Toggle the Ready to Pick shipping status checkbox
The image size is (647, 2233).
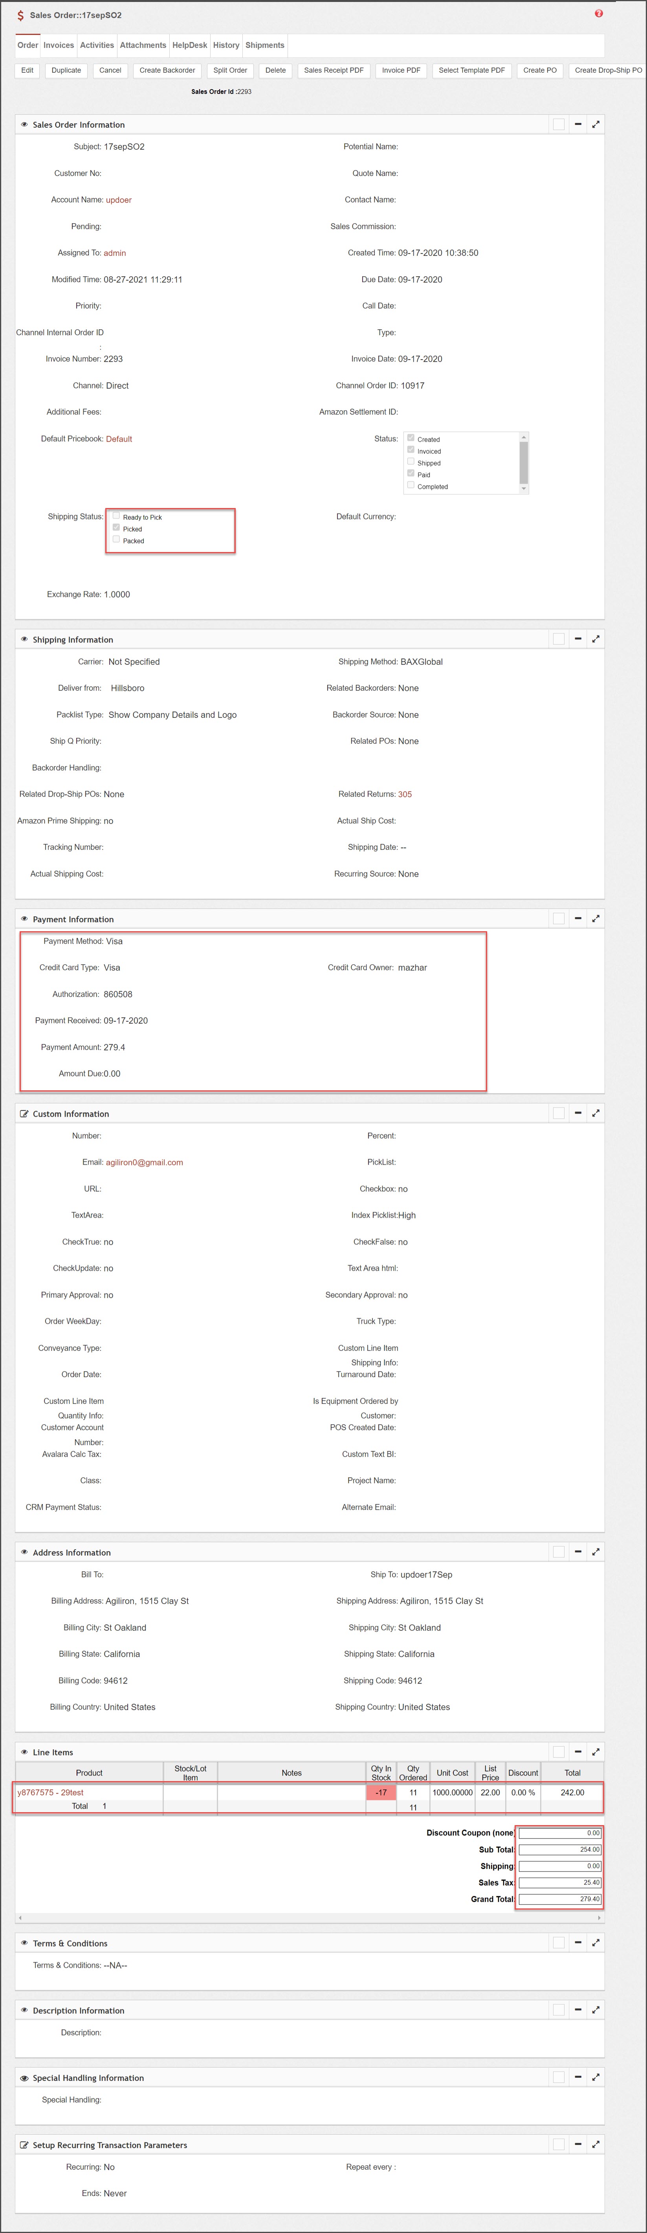point(116,516)
